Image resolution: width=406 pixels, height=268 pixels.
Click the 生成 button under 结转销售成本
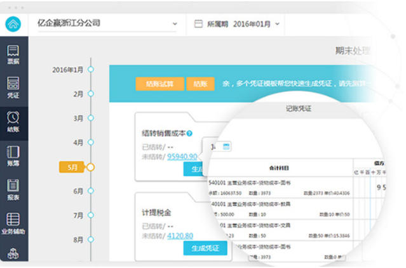pyautogui.click(x=194, y=169)
